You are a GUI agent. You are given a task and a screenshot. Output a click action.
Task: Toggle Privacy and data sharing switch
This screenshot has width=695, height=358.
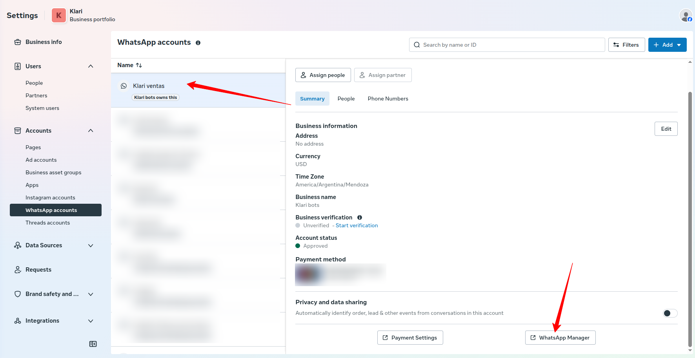(670, 313)
